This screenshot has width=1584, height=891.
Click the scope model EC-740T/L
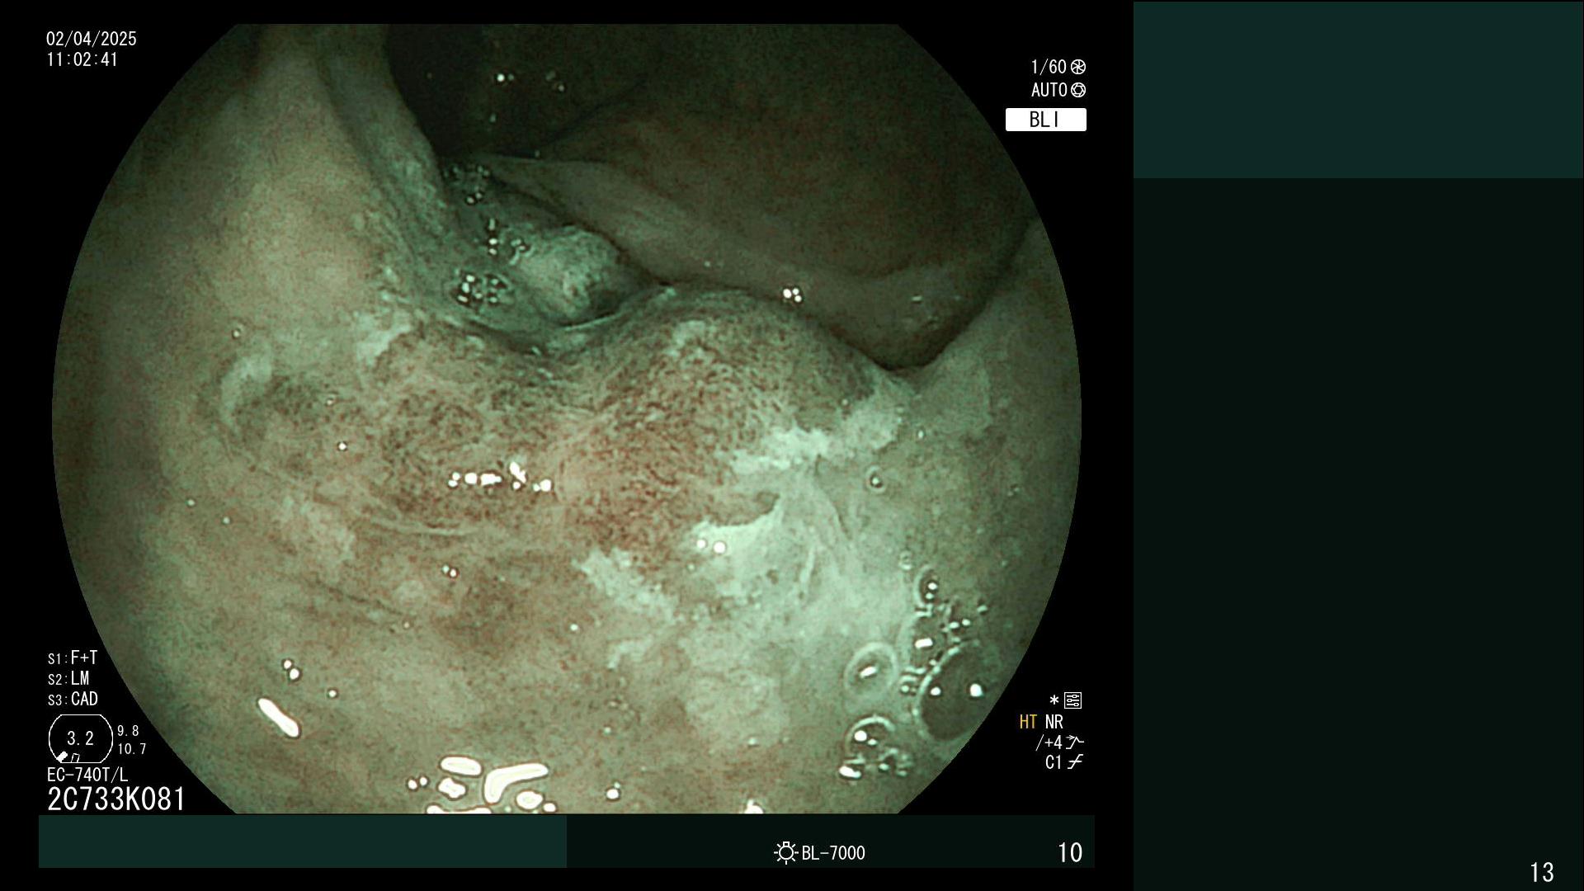point(87,775)
